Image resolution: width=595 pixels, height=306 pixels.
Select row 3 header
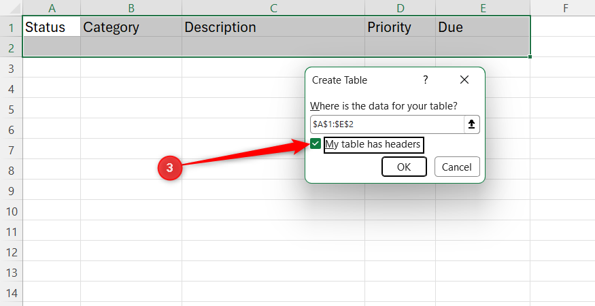[x=11, y=68]
